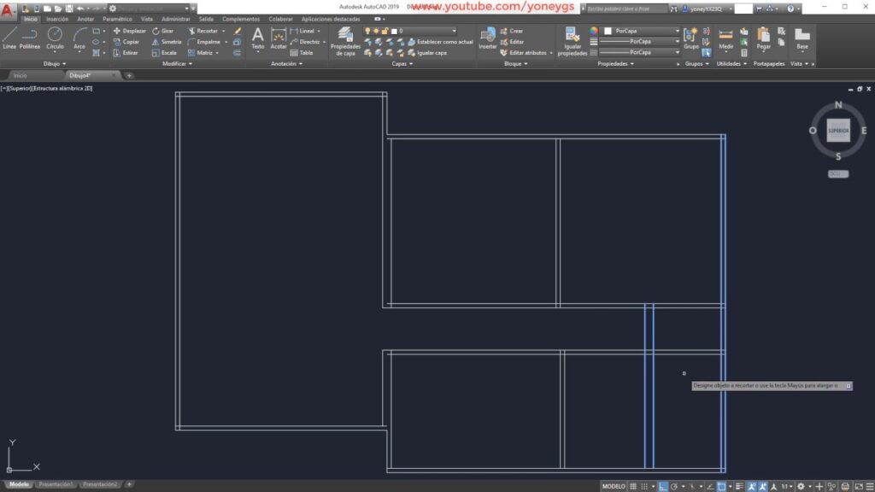875x492 pixels.
Task: Toggle the MODELO space button
Action: click(x=614, y=486)
